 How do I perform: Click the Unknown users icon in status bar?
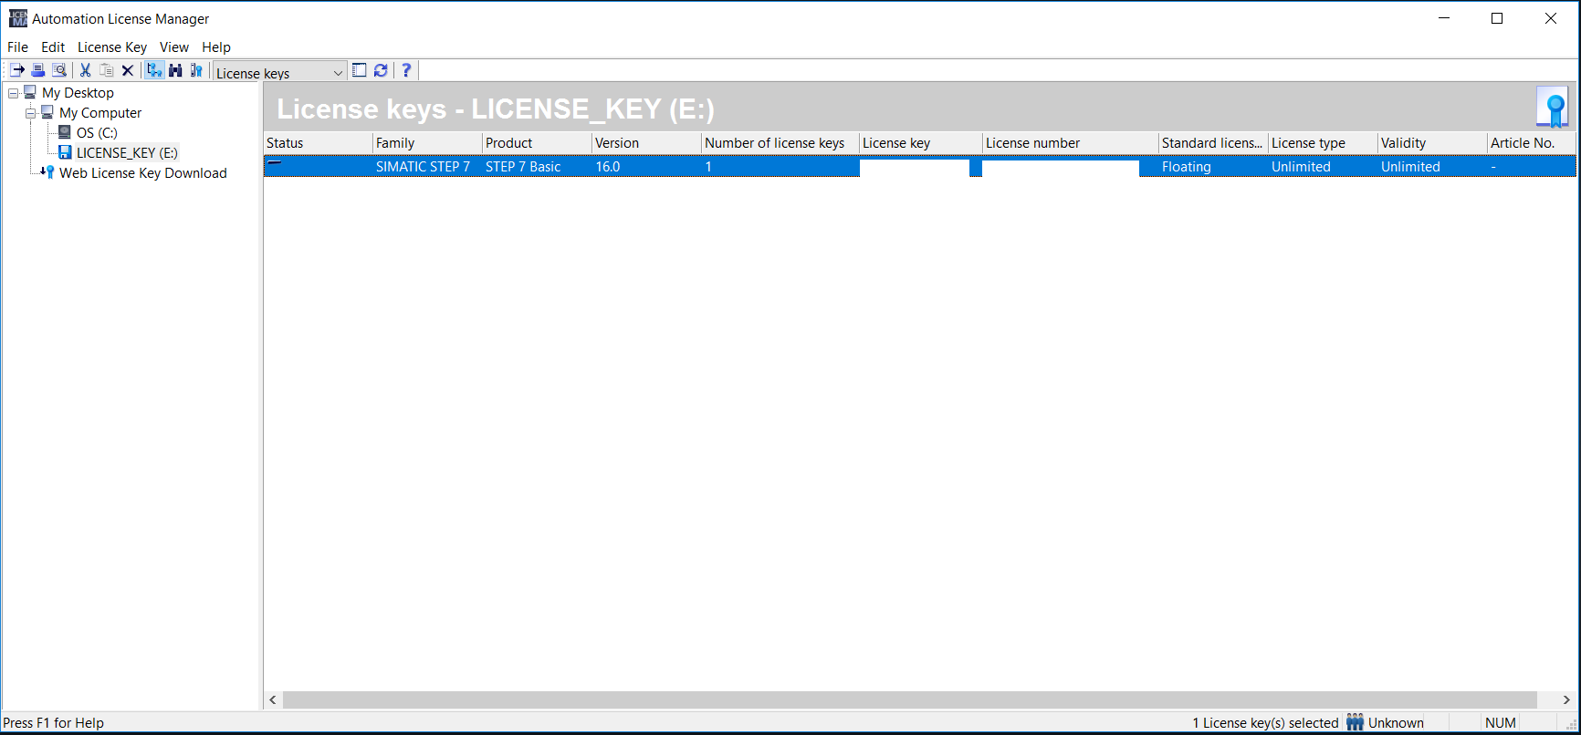tap(1355, 722)
